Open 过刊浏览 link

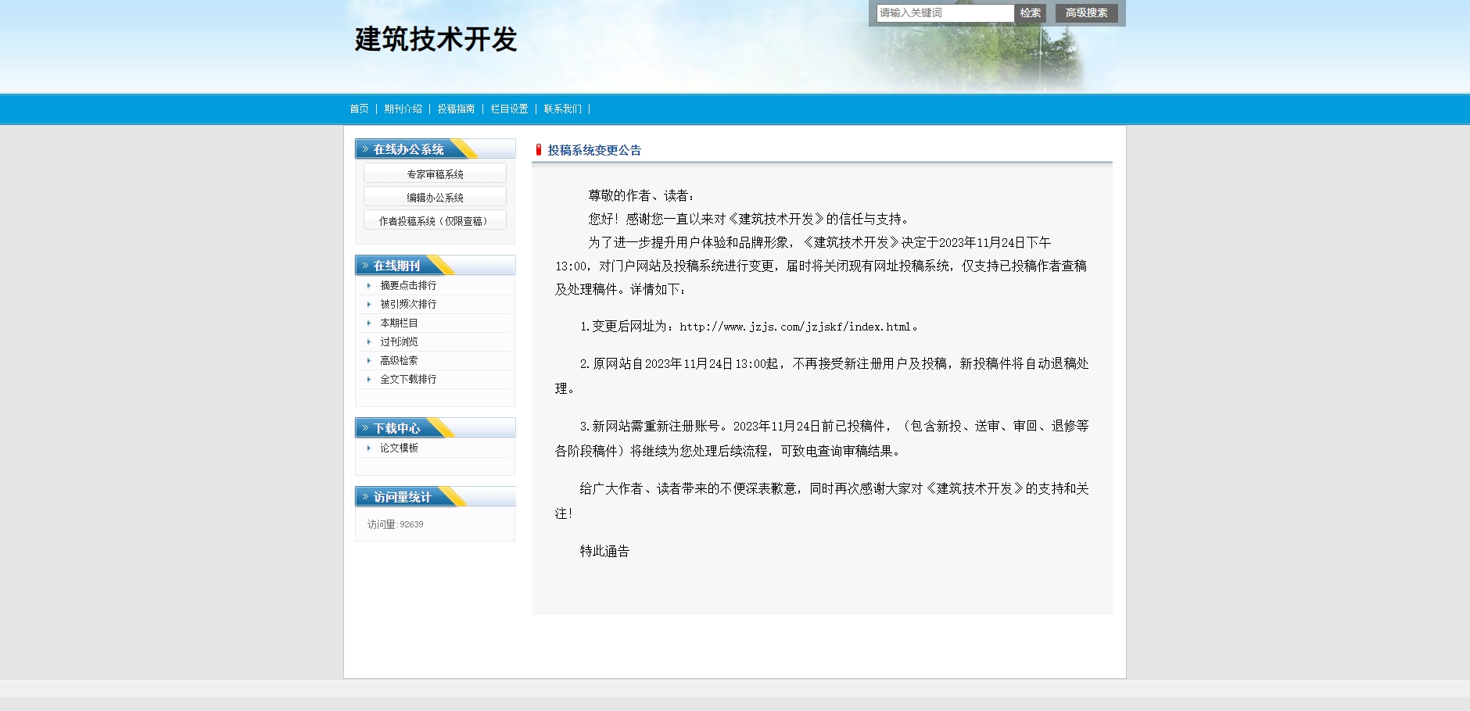click(399, 342)
